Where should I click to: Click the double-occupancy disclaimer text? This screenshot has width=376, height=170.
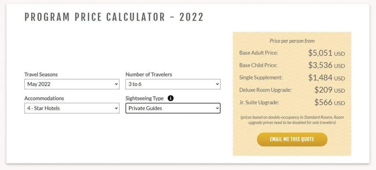pyautogui.click(x=292, y=120)
